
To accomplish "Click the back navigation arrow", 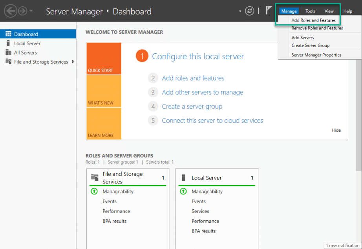I will point(11,11).
